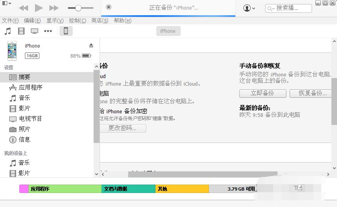Click the play button
This screenshot has height=207, width=337.
39,8
